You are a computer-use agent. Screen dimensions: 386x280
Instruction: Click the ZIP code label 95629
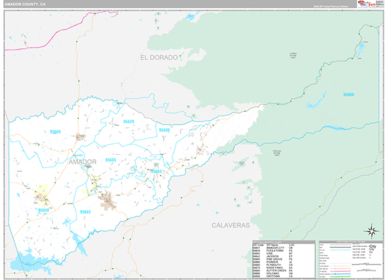(129, 121)
